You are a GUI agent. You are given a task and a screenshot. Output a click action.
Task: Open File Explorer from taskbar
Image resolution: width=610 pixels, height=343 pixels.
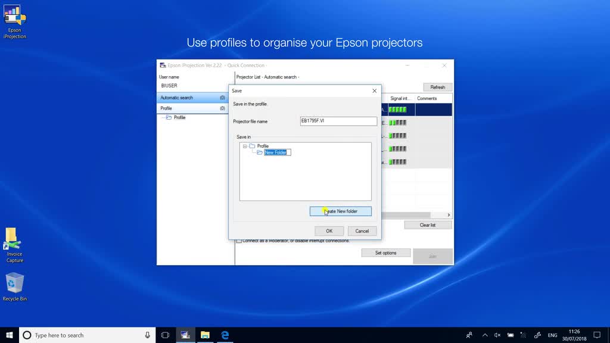click(205, 335)
